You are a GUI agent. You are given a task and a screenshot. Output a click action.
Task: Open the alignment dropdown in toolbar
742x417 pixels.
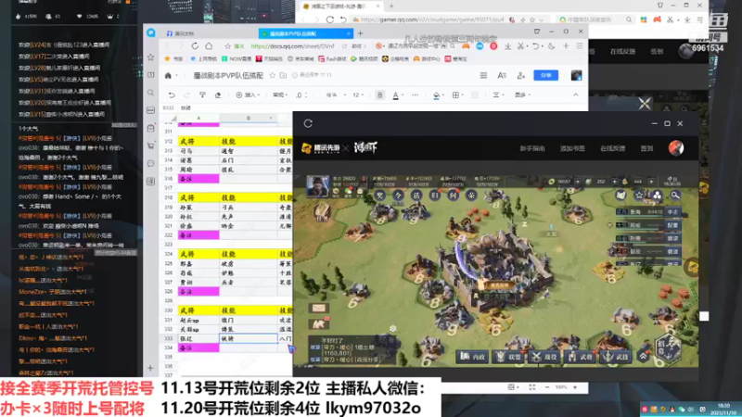pyautogui.click(x=498, y=95)
